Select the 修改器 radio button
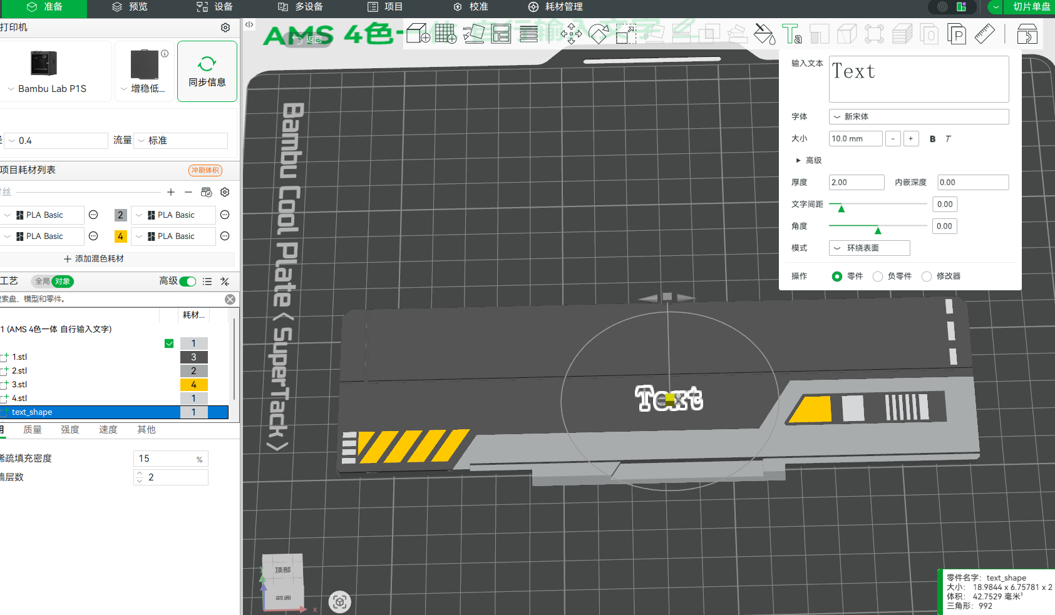Screen dimensions: 1055x615 tap(927, 276)
